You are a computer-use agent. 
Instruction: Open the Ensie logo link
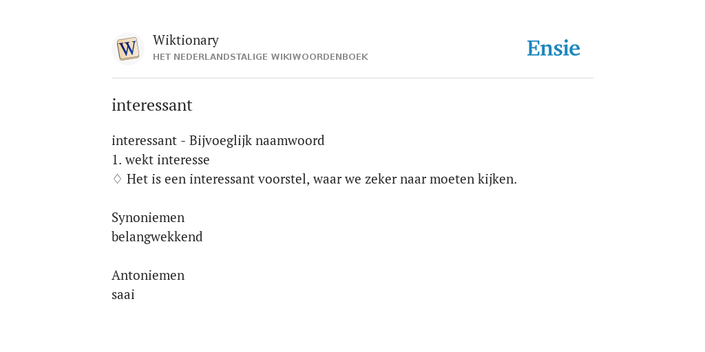(554, 49)
